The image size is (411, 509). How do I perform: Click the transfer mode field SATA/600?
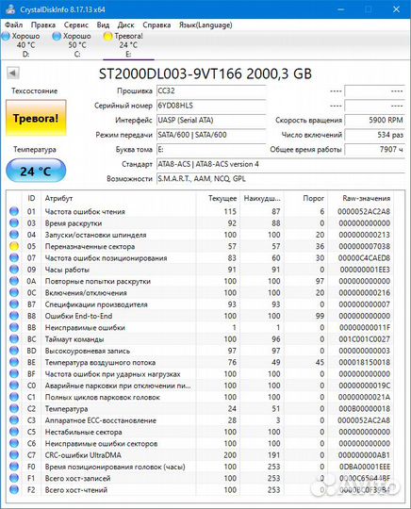[211, 135]
